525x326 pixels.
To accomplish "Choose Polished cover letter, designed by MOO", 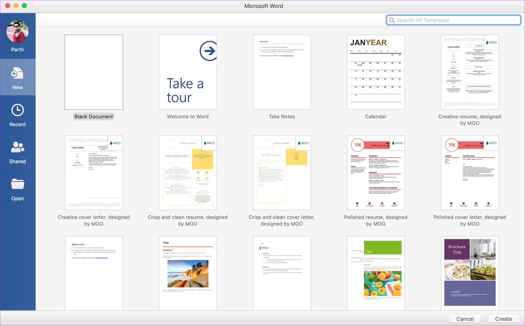I will point(470,173).
